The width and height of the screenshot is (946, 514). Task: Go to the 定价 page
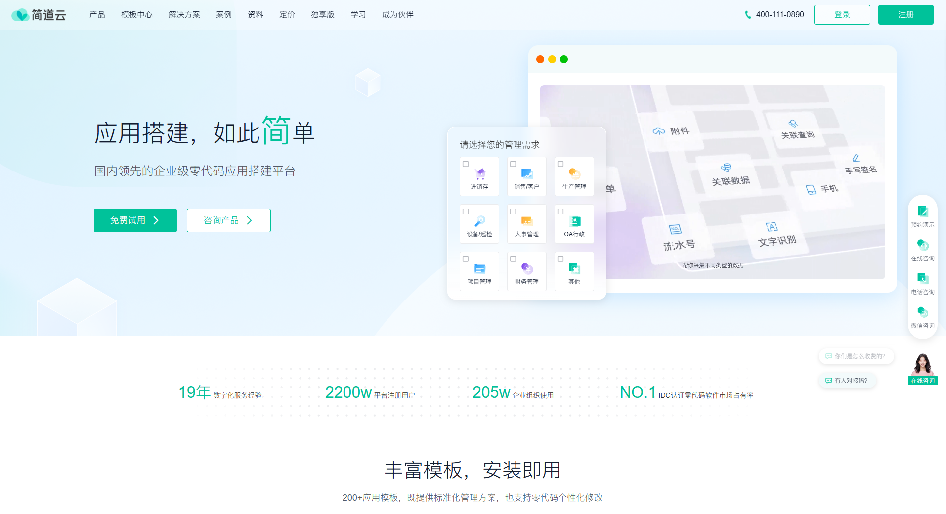tap(287, 15)
